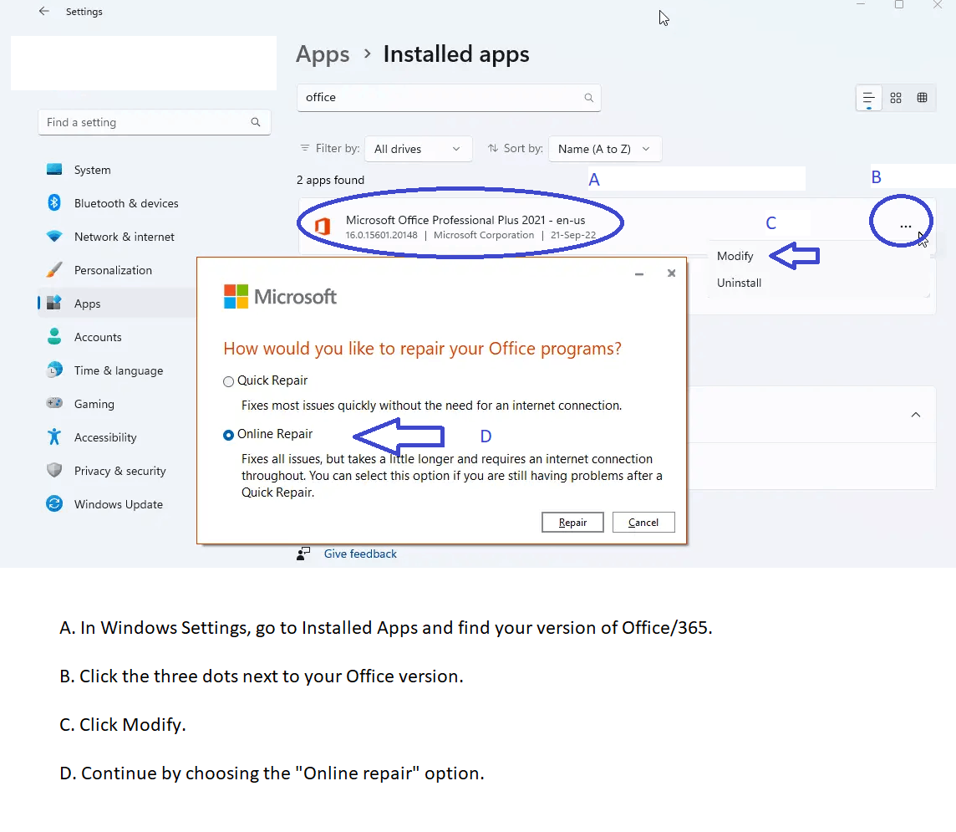Click search icon in the office apps search box
956x832 pixels.
pos(588,98)
